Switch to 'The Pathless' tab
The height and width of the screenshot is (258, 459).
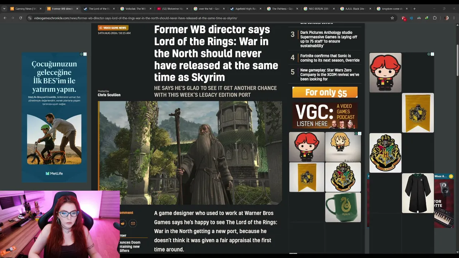(x=282, y=9)
